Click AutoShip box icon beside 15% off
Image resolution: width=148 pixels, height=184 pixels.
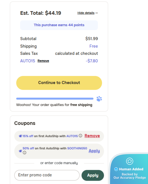(20, 136)
